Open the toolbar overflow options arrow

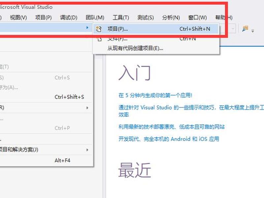click(253, 31)
